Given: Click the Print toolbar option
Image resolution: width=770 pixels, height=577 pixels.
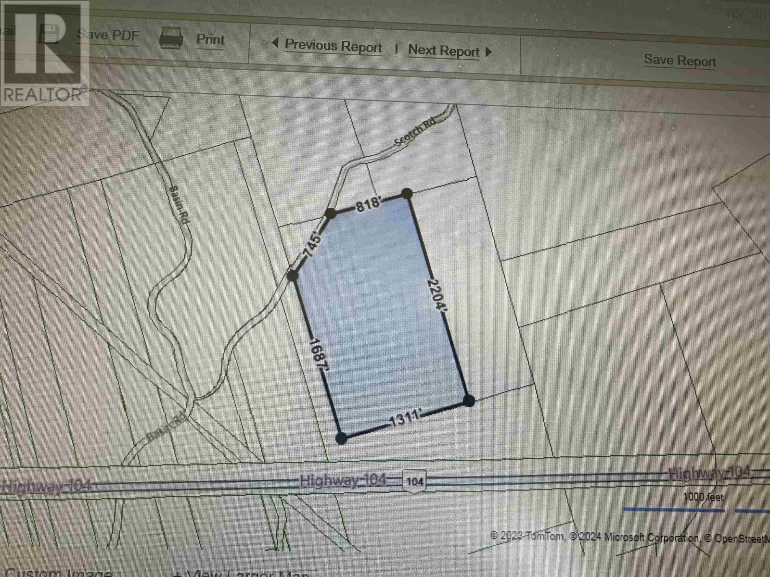Looking at the screenshot, I should 210,40.
